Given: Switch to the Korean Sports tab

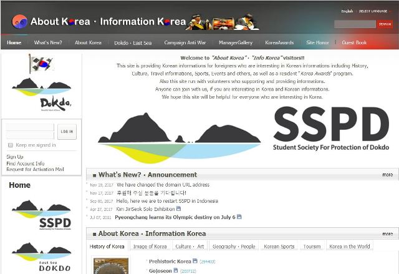Looking at the screenshot, I should (x=279, y=247).
